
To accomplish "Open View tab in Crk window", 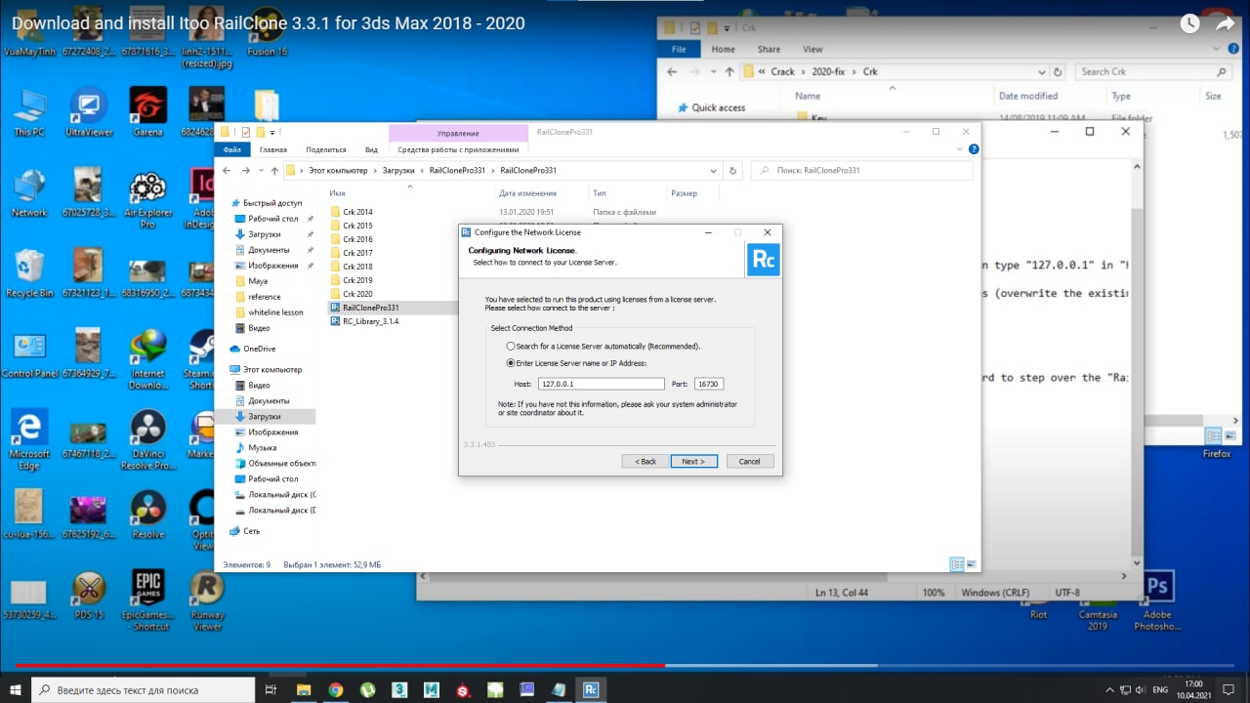I will (x=812, y=49).
